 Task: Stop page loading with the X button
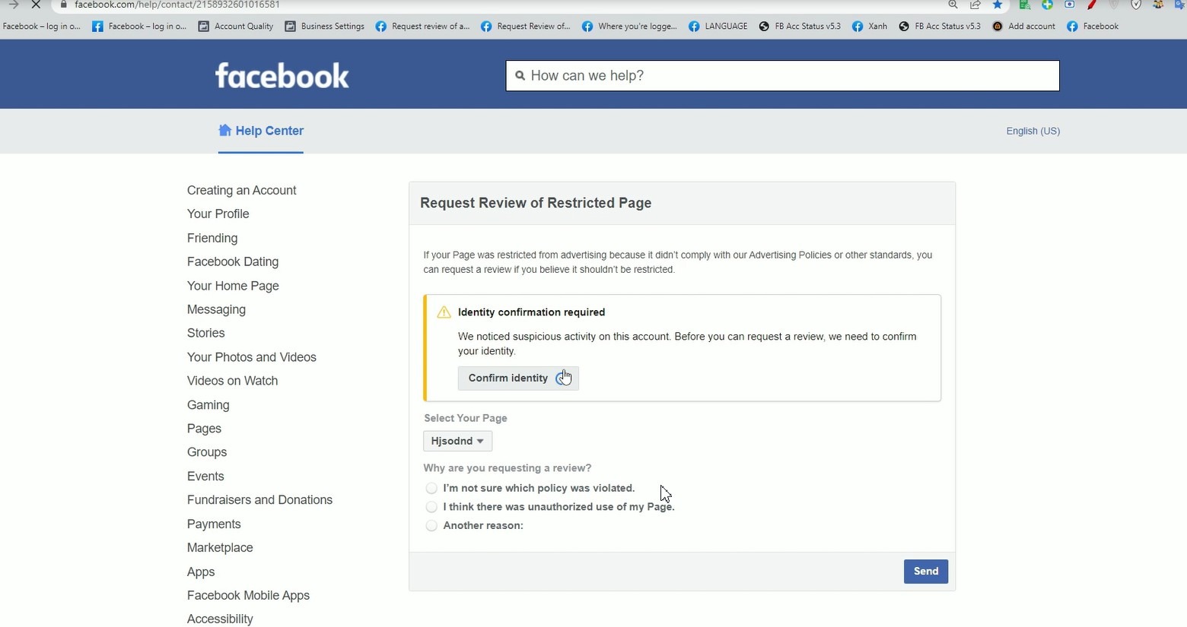tap(36, 5)
